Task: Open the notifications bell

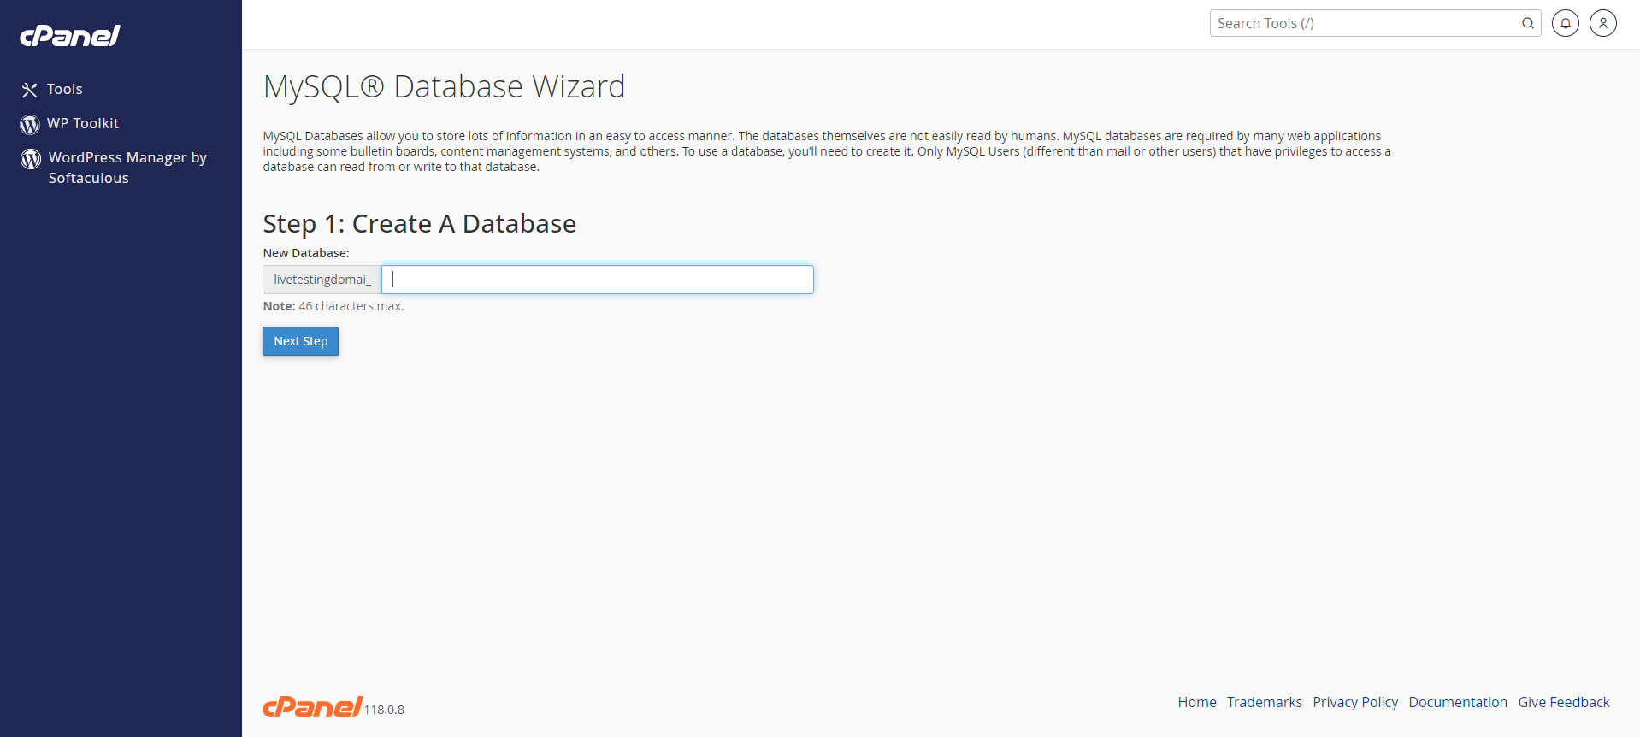Action: (x=1566, y=23)
